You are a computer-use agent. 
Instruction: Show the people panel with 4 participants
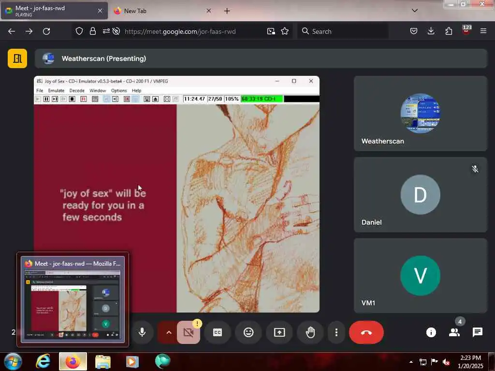click(454, 332)
